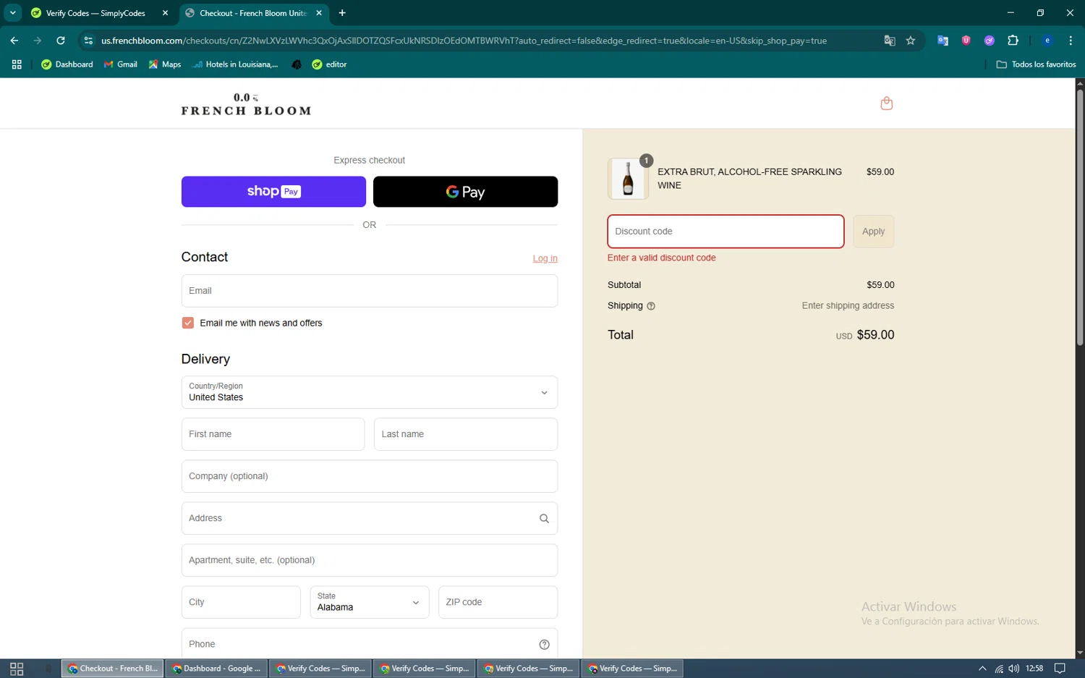Screen dimensions: 1085x678
Task: Pay with the Shop Pay button
Action: coord(273,192)
